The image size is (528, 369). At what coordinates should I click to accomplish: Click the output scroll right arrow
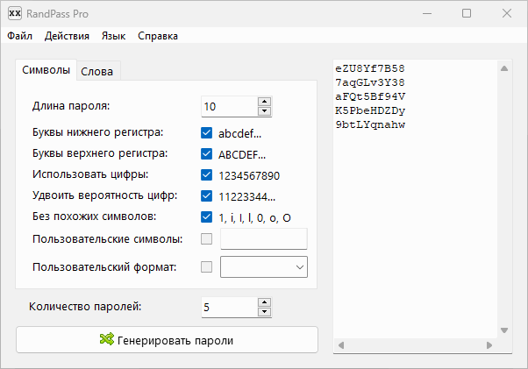pyautogui.click(x=489, y=345)
